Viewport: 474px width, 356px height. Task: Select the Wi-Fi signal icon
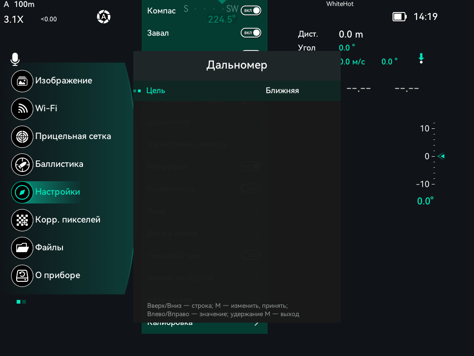[22, 108]
